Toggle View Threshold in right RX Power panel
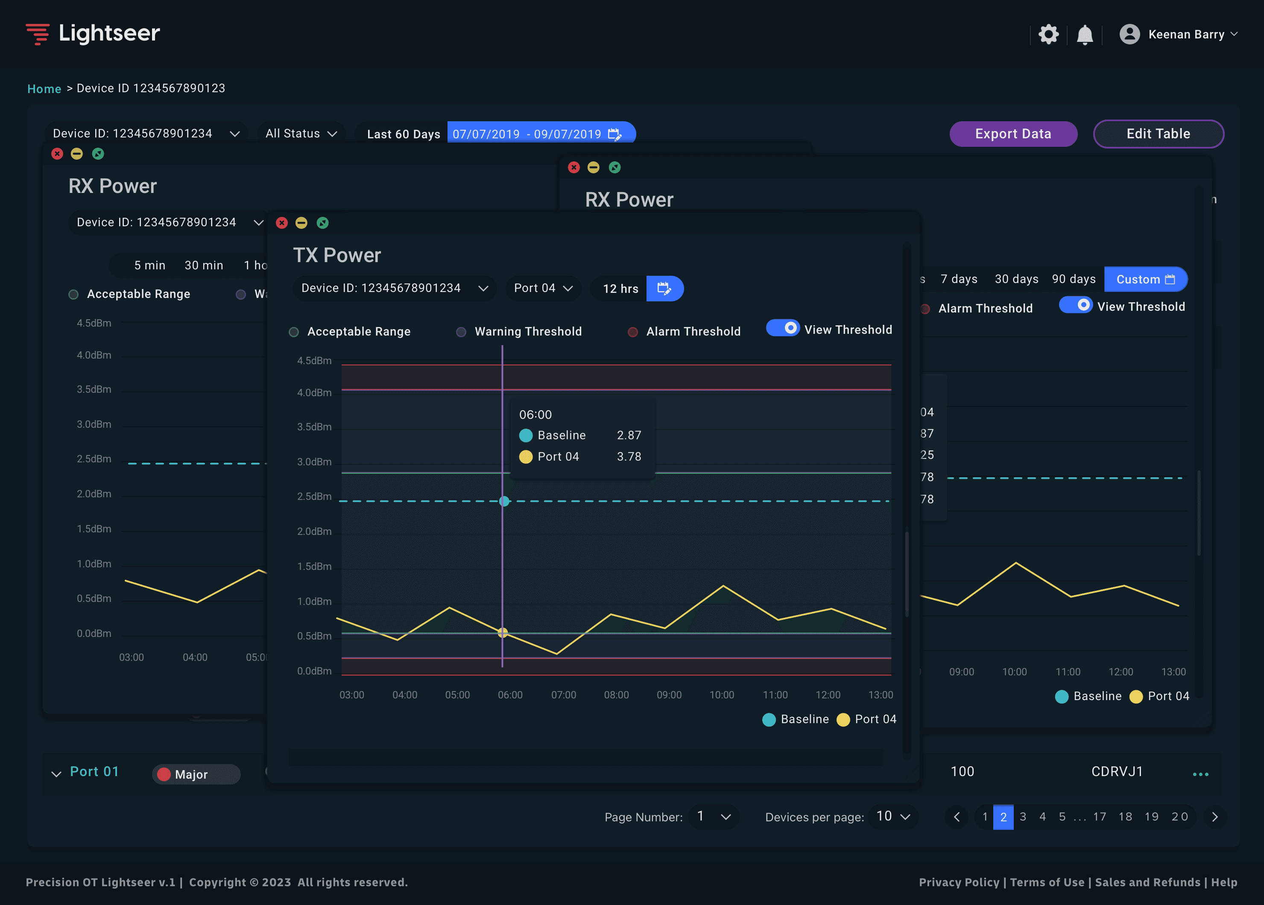This screenshot has width=1264, height=905. (1075, 305)
